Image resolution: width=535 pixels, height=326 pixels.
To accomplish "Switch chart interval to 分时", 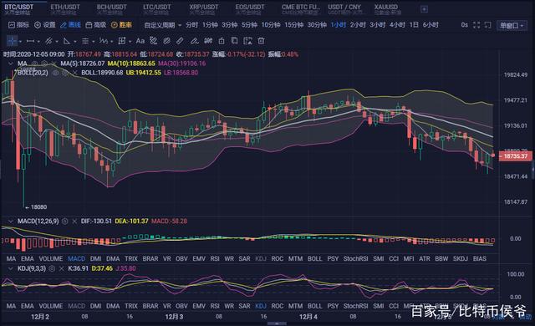I will (191, 25).
